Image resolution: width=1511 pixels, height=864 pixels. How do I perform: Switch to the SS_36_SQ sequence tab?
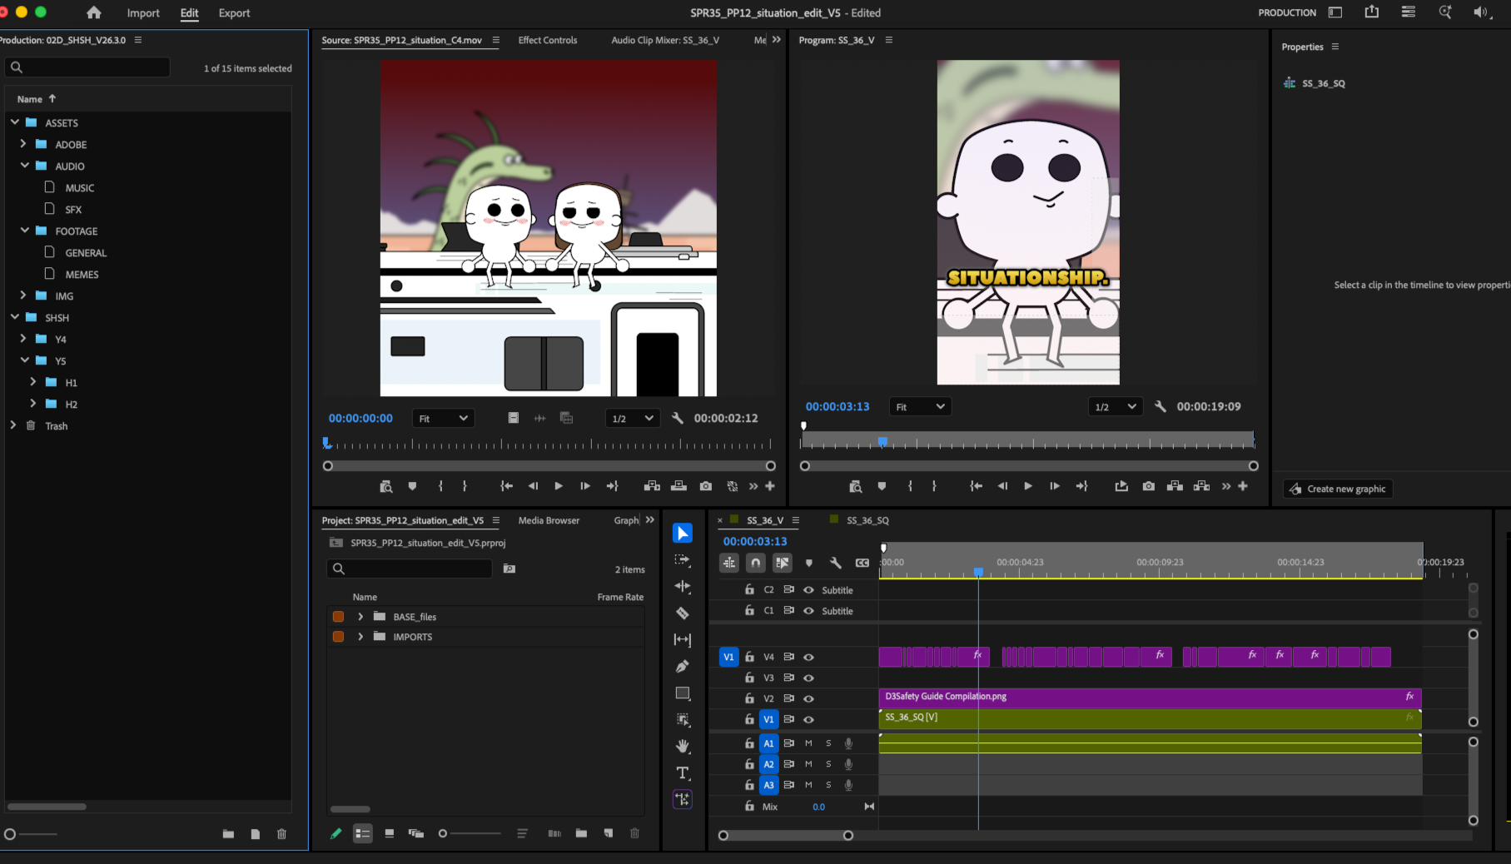(x=867, y=520)
